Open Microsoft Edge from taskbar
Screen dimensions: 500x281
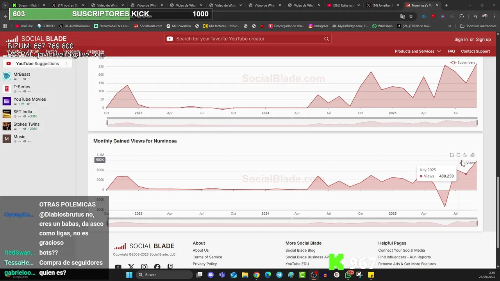pos(268,275)
